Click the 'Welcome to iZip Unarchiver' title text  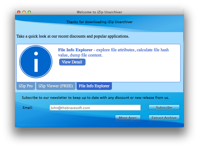pyautogui.click(x=99, y=12)
